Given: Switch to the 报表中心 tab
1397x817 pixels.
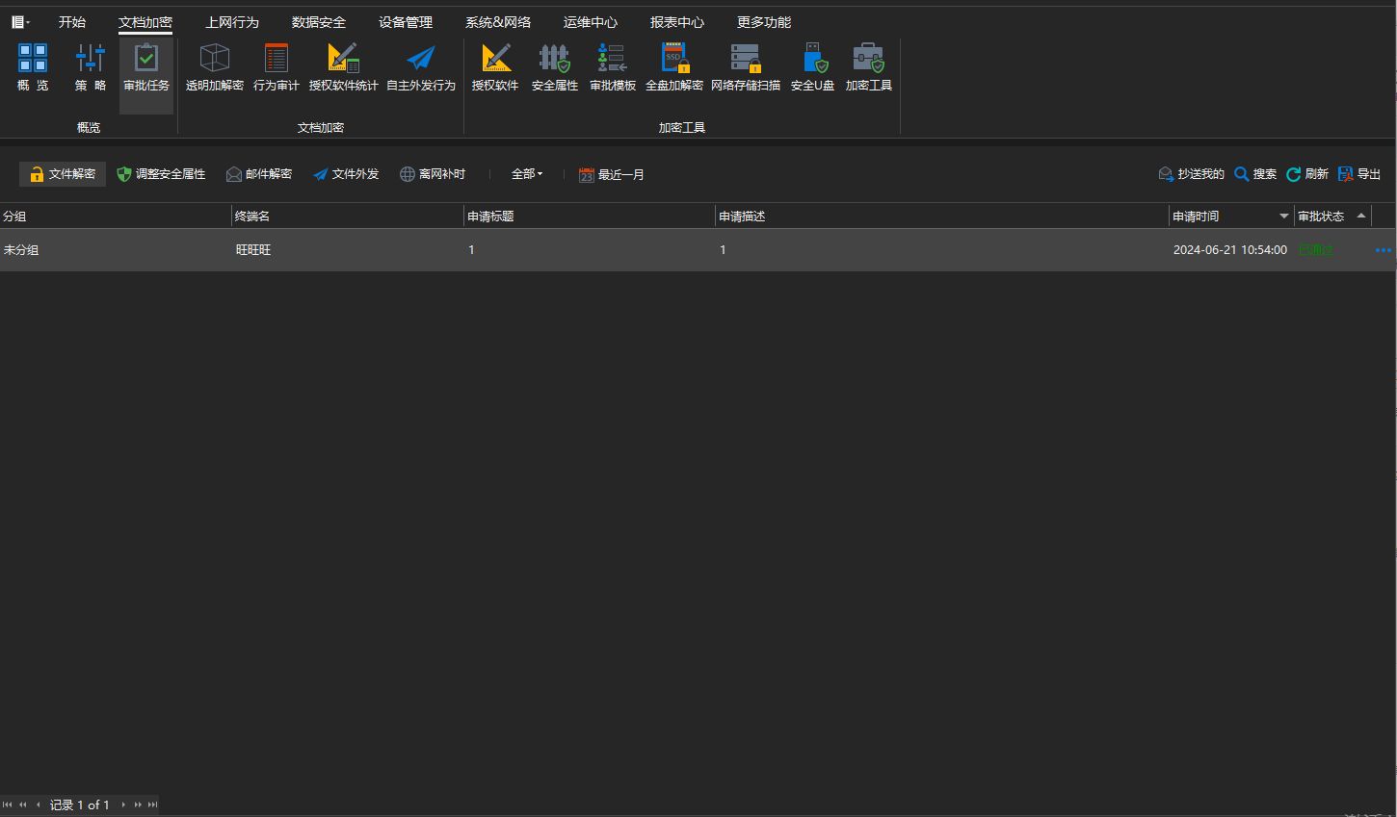Looking at the screenshot, I should (677, 22).
